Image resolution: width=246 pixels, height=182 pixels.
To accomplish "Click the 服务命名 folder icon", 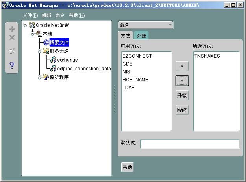I will click(46, 51).
